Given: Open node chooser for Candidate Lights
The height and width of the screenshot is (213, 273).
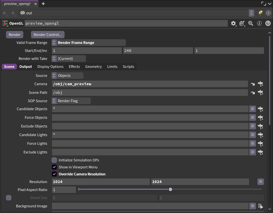Looking at the screenshot, I should click(260, 135).
